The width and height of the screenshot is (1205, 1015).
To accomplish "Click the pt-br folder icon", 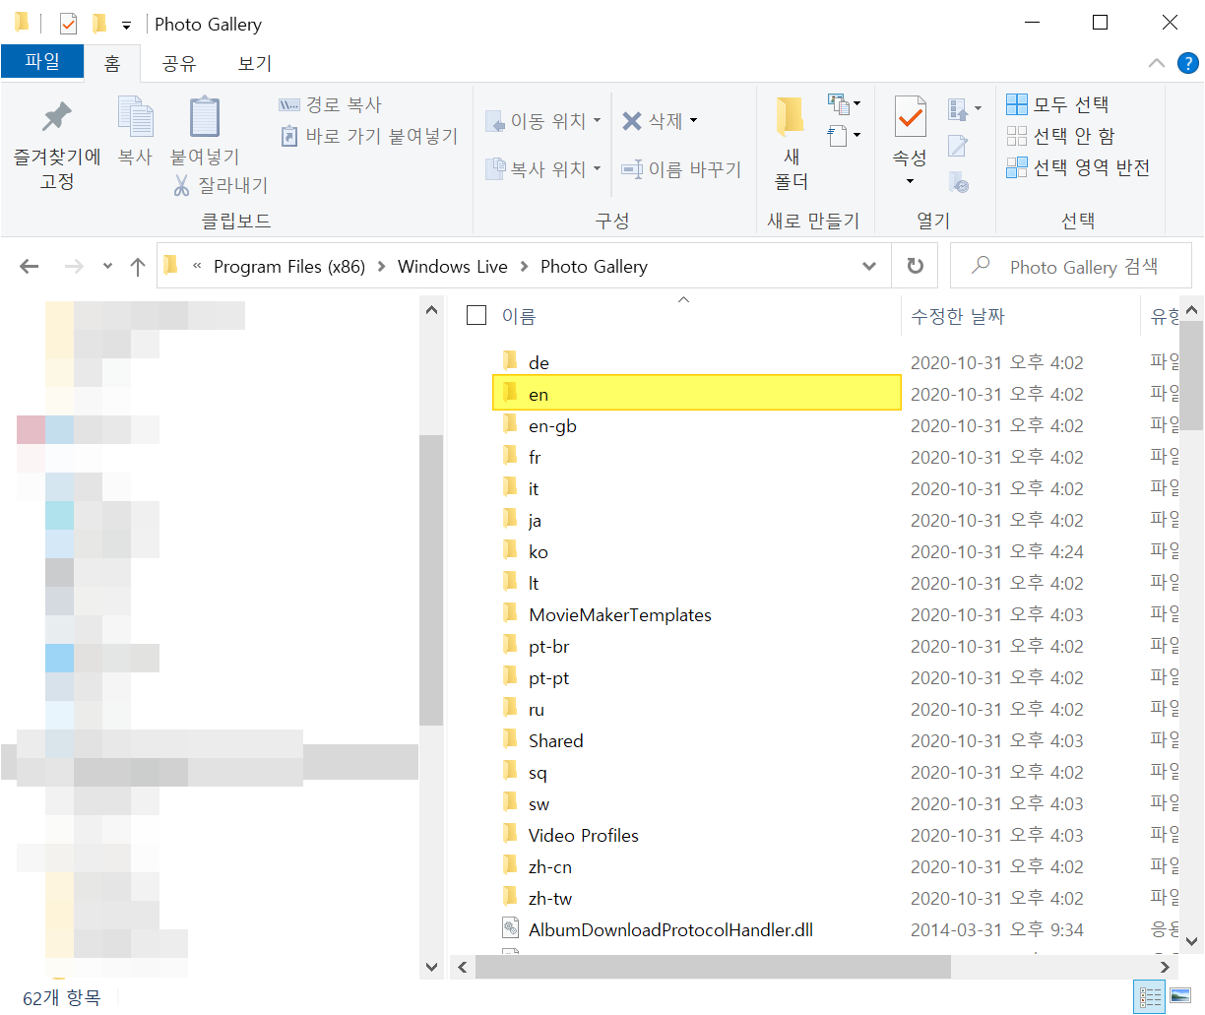I will point(510,645).
